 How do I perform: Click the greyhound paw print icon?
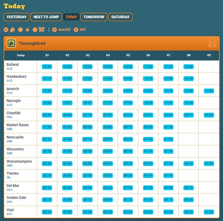pyautogui.click(x=28, y=30)
